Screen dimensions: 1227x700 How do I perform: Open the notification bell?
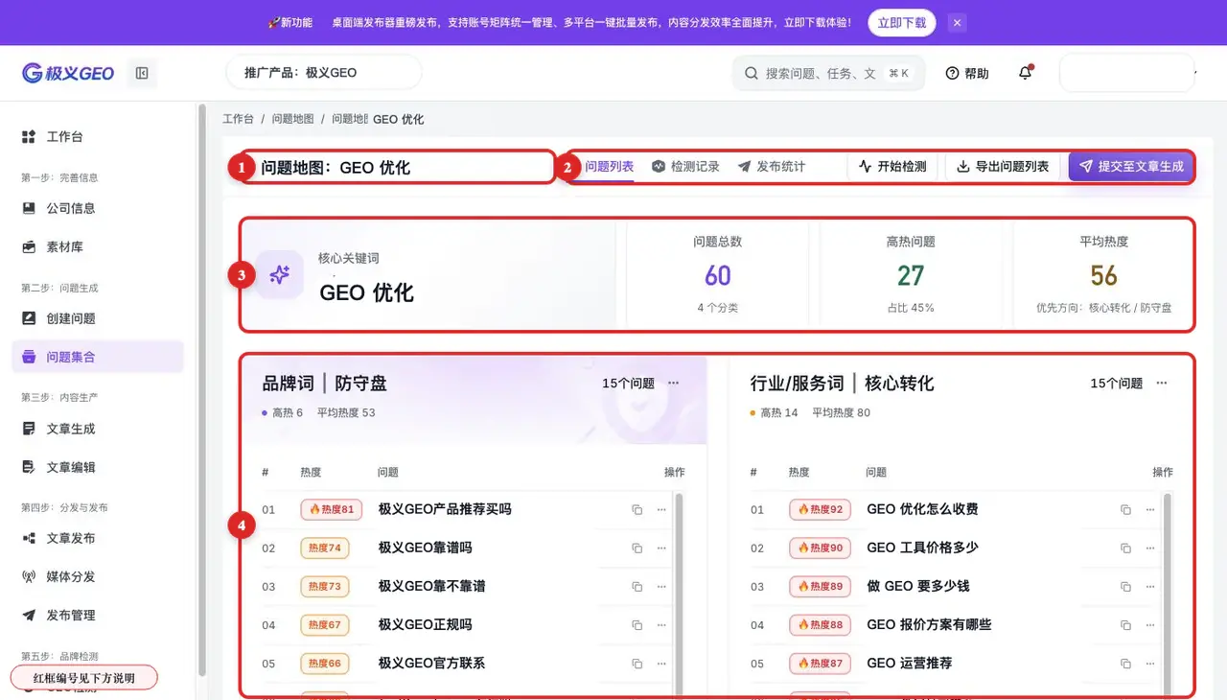point(1026,73)
